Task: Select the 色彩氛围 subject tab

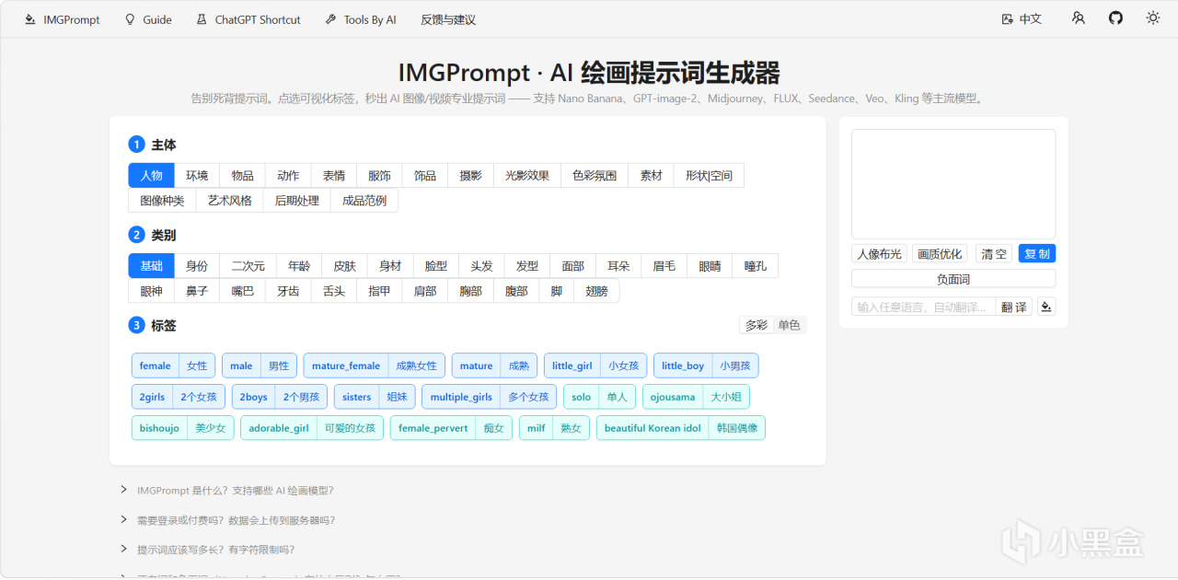Action: click(595, 175)
